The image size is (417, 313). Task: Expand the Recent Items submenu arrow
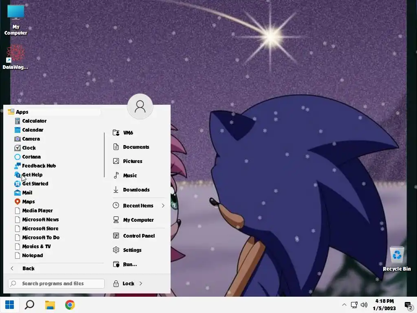coord(163,206)
